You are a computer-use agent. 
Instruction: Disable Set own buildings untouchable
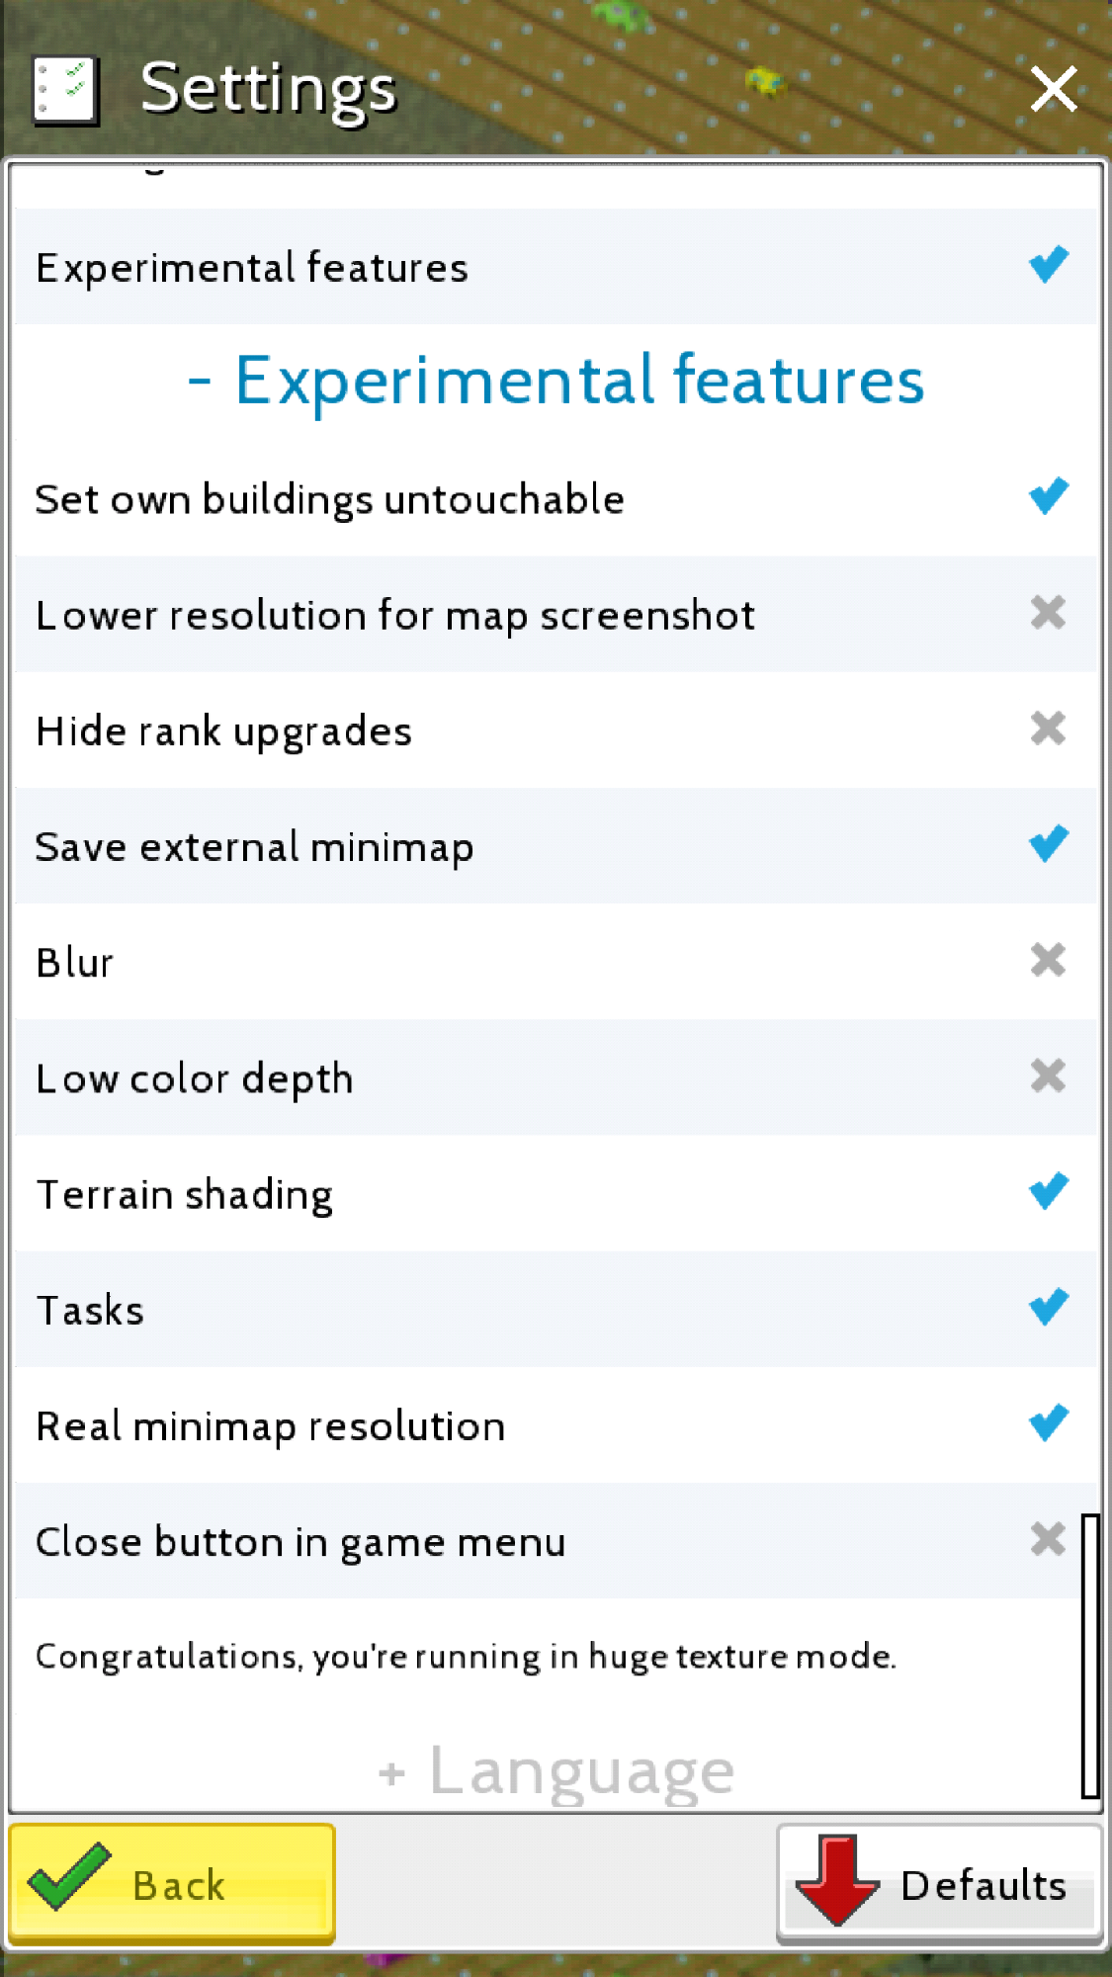pyautogui.click(x=556, y=497)
